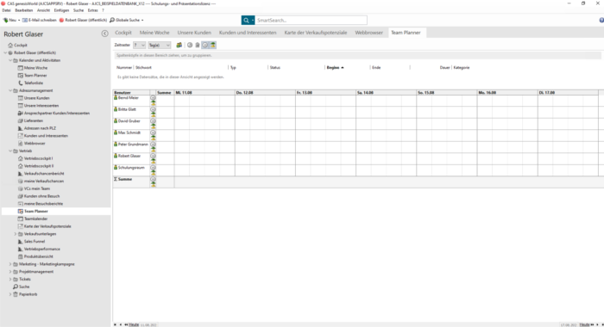Expand the Verkaufsunterlagen folder

(16, 234)
